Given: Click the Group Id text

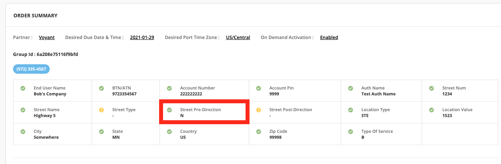Looking at the screenshot, I should coord(45,54).
